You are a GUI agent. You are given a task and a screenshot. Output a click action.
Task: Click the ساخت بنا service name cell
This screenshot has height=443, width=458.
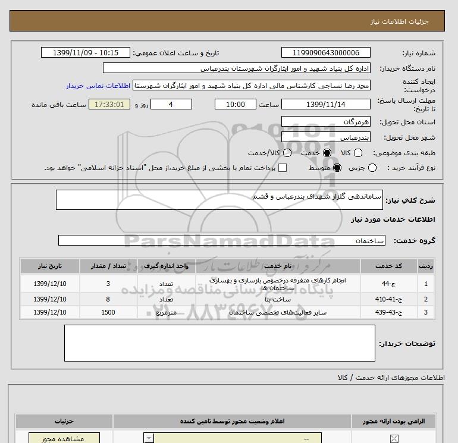(278, 299)
